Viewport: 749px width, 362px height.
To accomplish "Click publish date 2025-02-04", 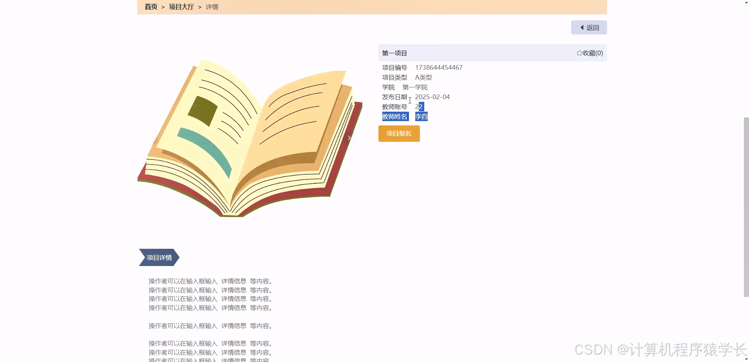I will [432, 97].
